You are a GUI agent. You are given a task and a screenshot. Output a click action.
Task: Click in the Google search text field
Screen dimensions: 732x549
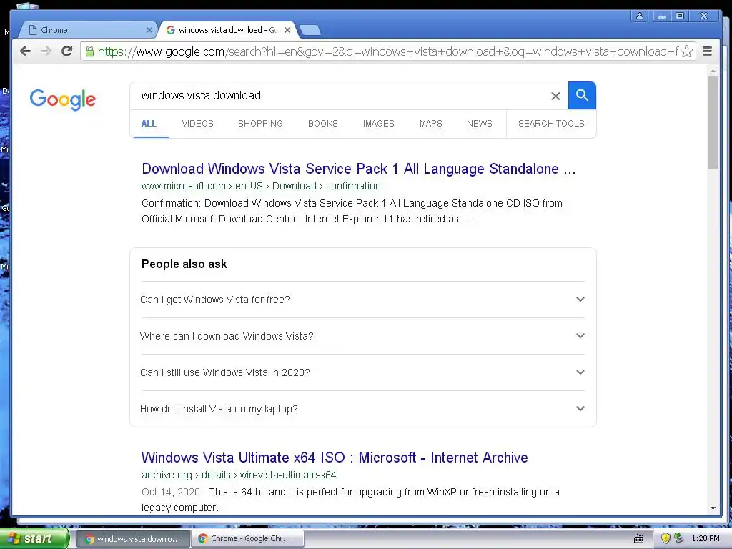click(341, 96)
